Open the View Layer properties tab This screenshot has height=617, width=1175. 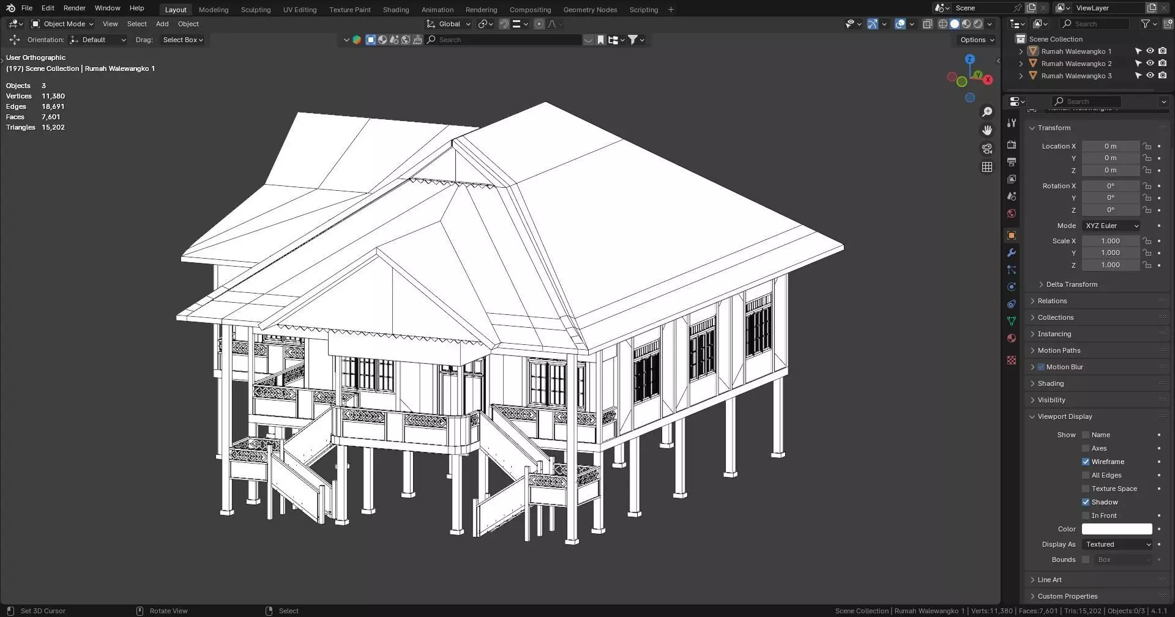(1012, 179)
